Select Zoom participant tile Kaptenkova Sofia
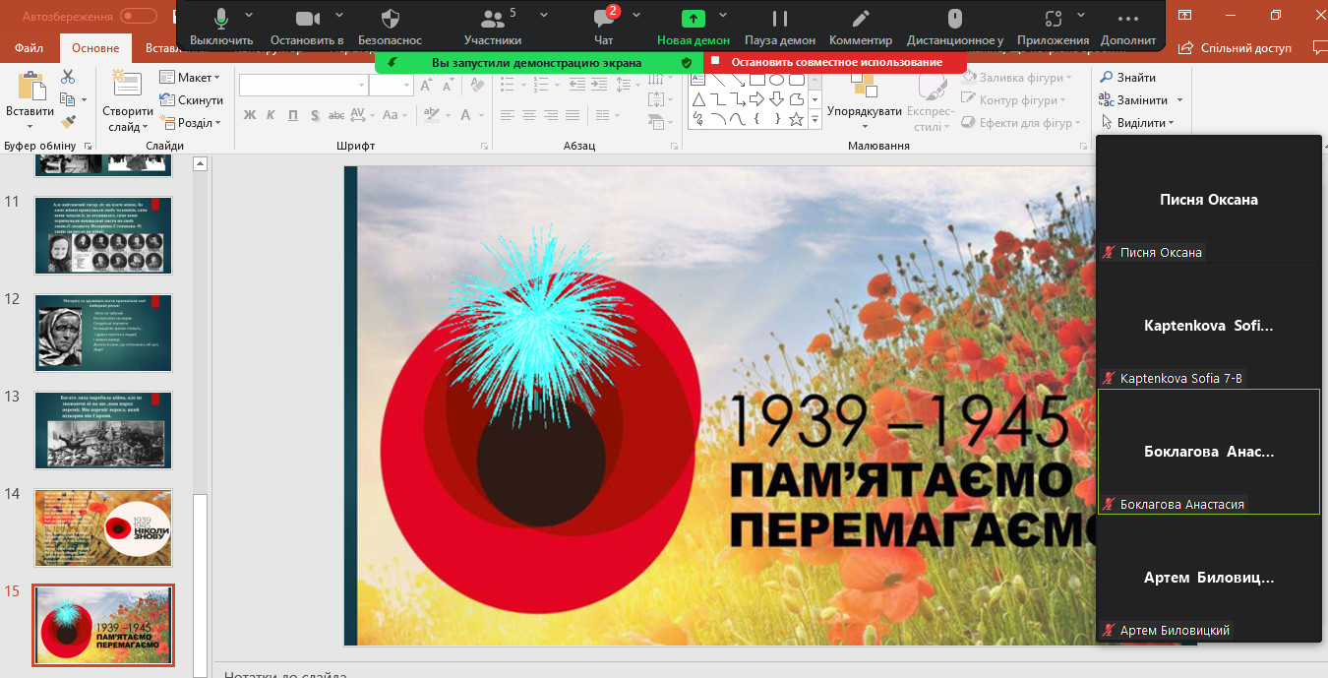1328x678 pixels. (x=1209, y=326)
